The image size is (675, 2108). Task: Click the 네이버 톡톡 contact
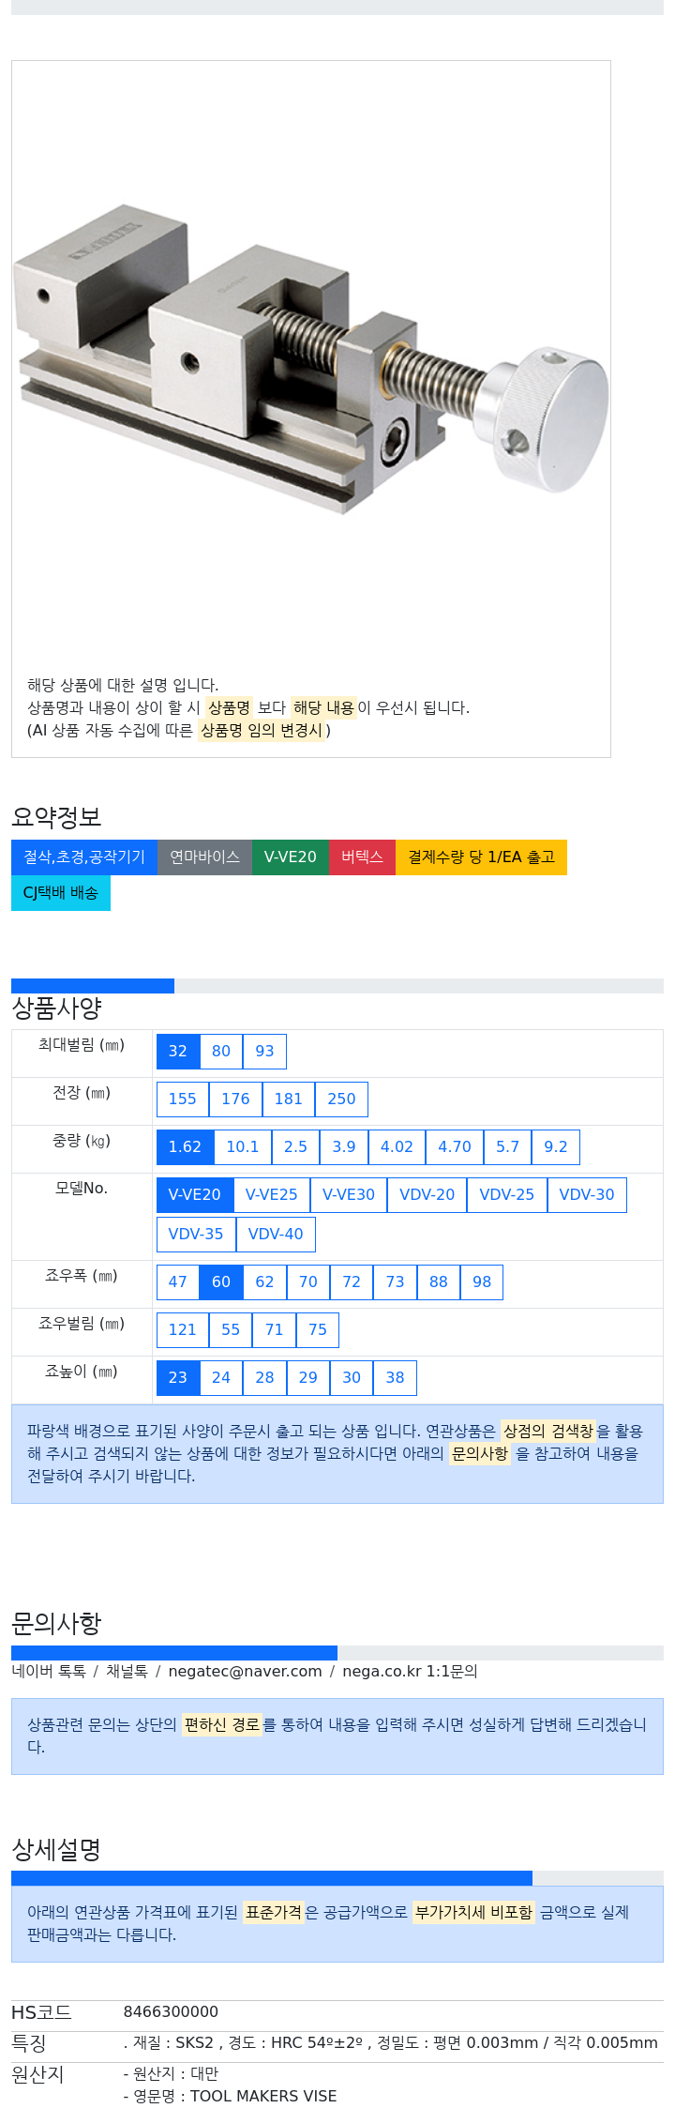pyautogui.click(x=49, y=1671)
